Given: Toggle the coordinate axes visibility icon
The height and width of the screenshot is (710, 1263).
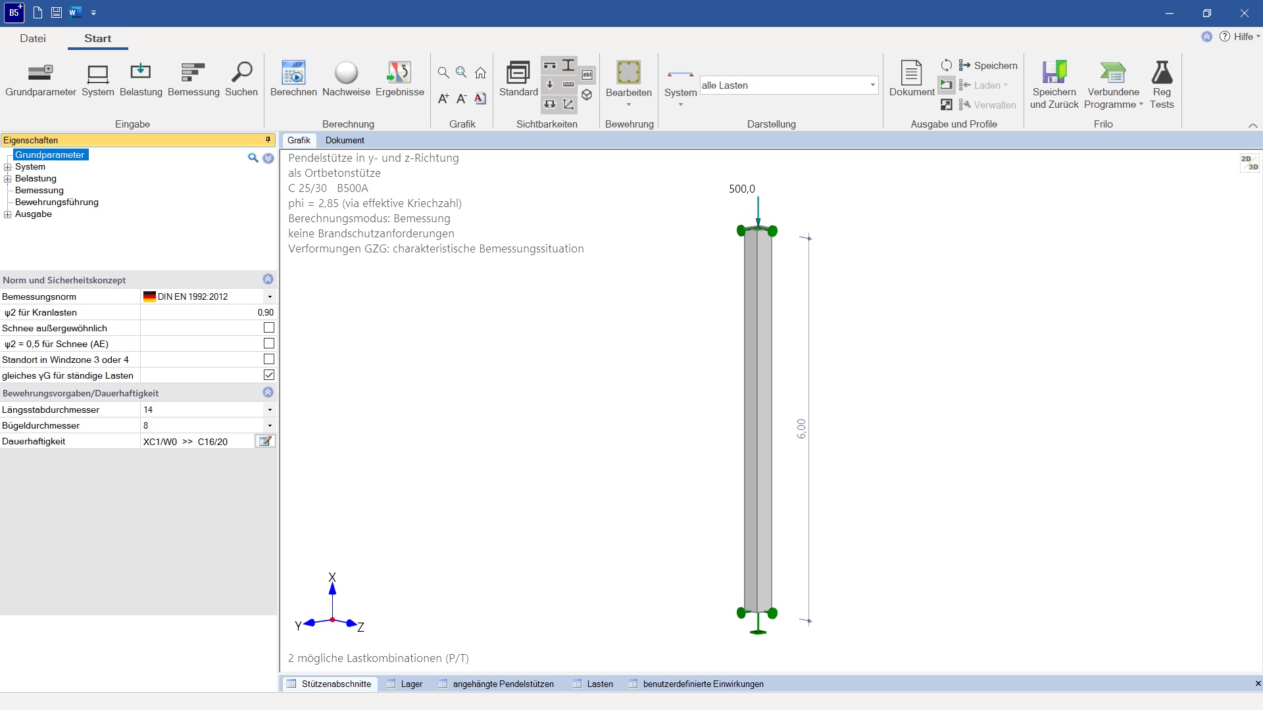Looking at the screenshot, I should 568,104.
